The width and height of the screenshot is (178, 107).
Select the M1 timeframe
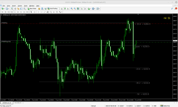click(2, 12)
